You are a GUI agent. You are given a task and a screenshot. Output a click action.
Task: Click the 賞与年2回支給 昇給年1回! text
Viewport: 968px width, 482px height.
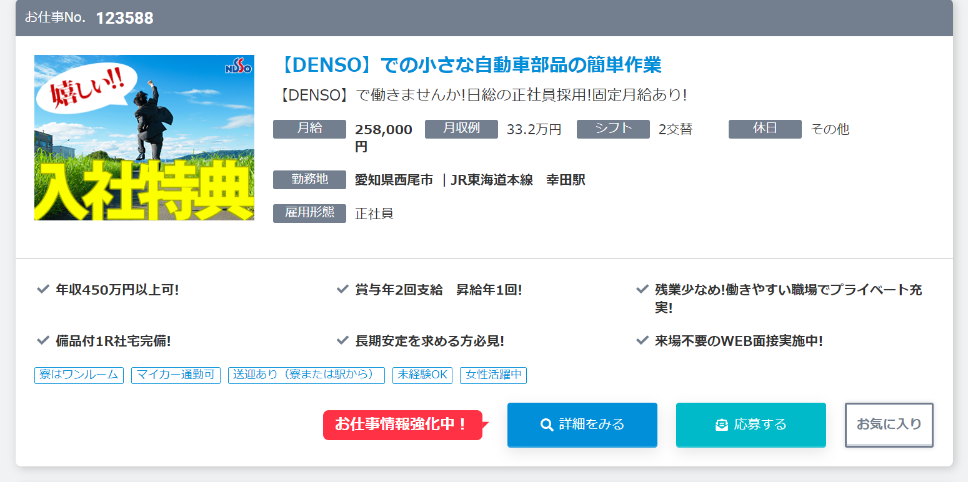tap(439, 290)
